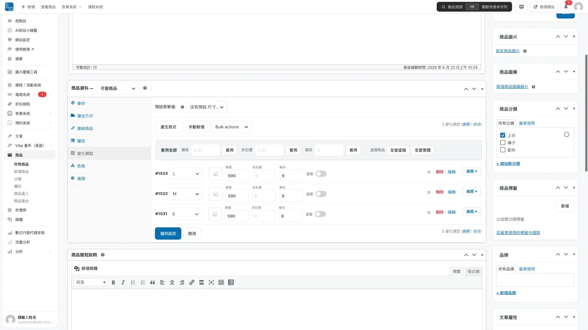Screen dimensions: 588x330
Task: Click the Bold formatting icon
Action: pos(113,283)
